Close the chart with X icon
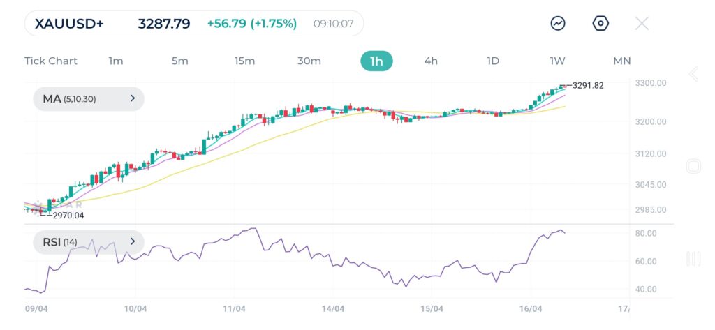The width and height of the screenshot is (715, 330). pyautogui.click(x=642, y=23)
